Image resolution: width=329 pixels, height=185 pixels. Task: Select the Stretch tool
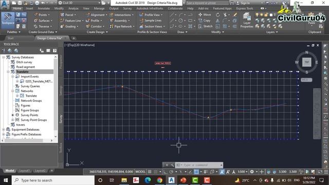click(x=205, y=26)
